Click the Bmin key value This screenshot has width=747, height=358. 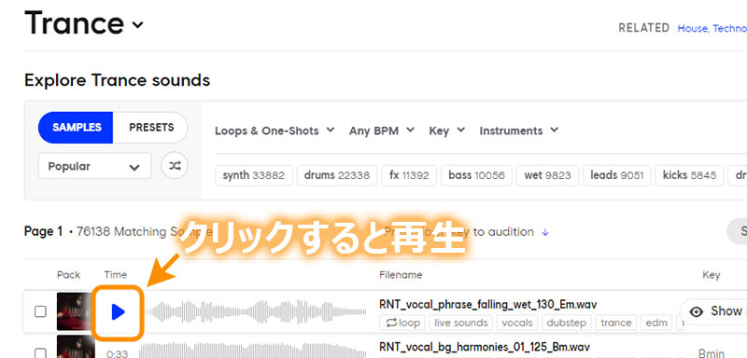(712, 353)
